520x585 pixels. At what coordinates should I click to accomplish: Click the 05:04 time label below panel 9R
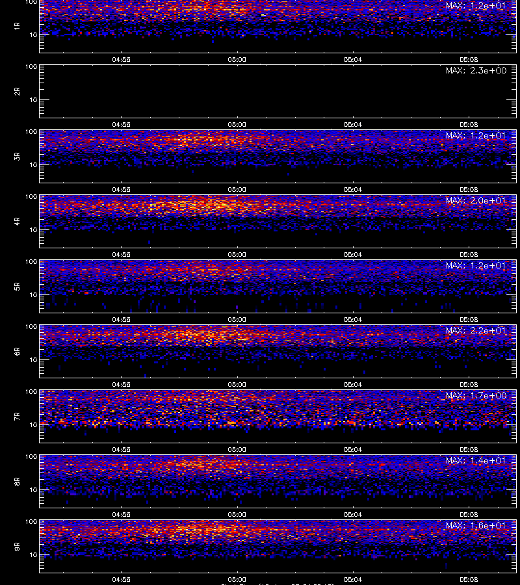(x=353, y=579)
